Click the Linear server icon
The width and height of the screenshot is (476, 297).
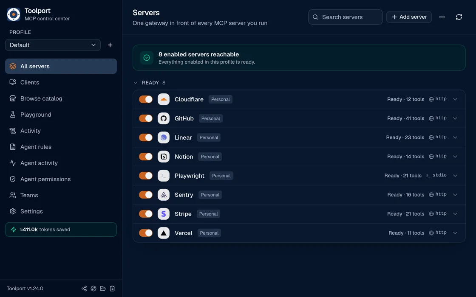(164, 137)
